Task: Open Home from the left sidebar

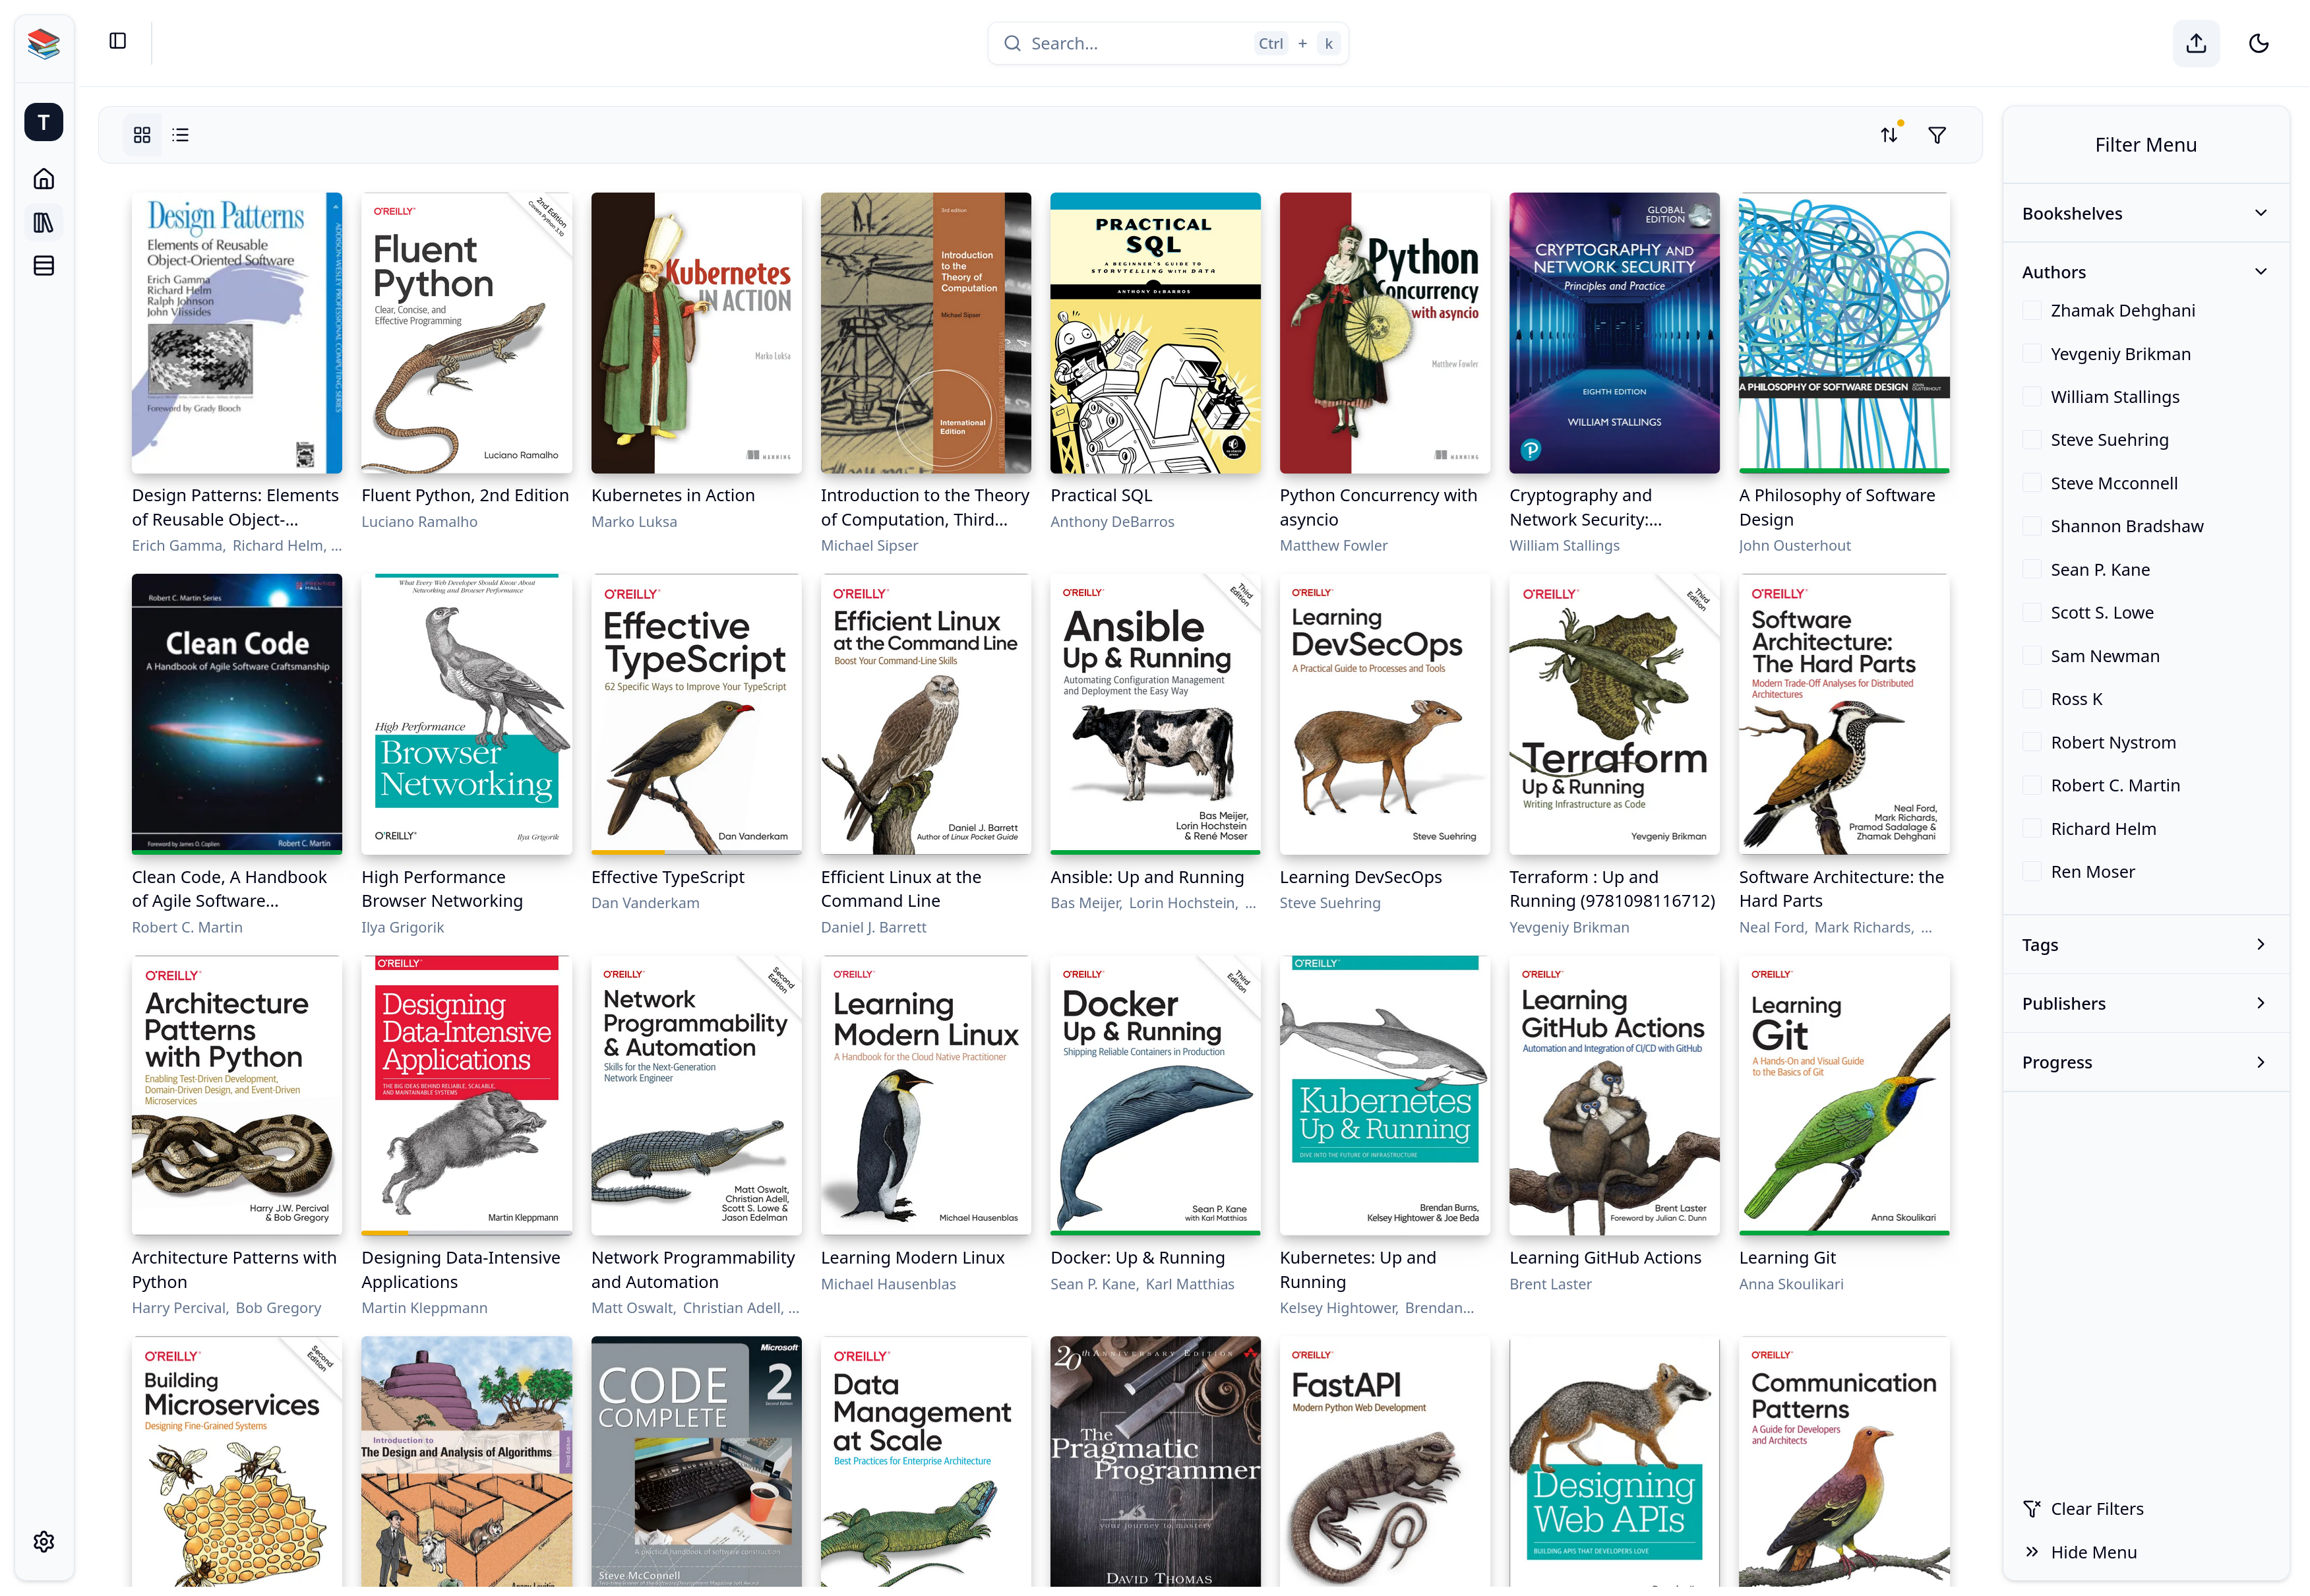Action: (x=43, y=178)
